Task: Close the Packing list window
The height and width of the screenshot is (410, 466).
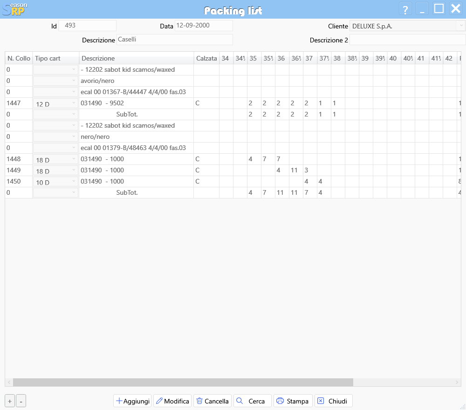Action: (x=456, y=8)
